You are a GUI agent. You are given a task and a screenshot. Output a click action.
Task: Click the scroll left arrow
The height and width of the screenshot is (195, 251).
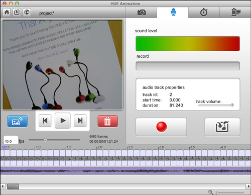[3, 186]
